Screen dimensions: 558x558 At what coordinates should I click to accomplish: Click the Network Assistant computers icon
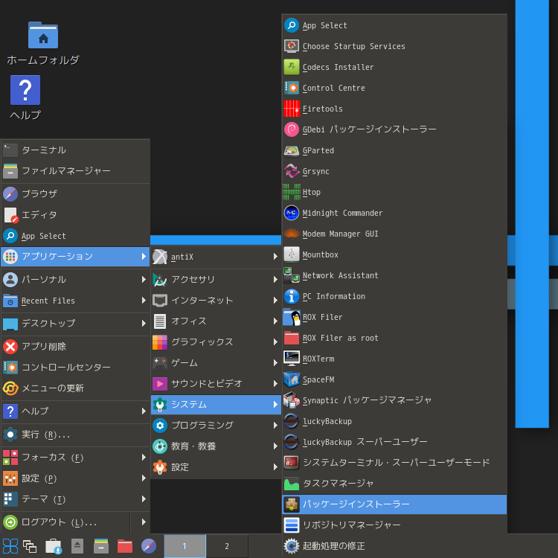(292, 275)
